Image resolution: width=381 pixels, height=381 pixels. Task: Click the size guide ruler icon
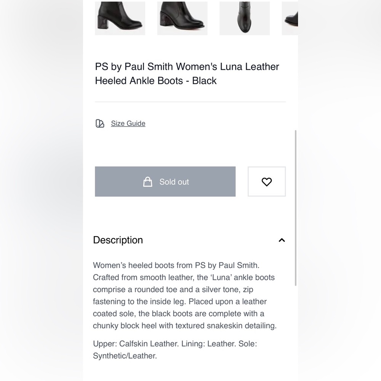point(99,123)
